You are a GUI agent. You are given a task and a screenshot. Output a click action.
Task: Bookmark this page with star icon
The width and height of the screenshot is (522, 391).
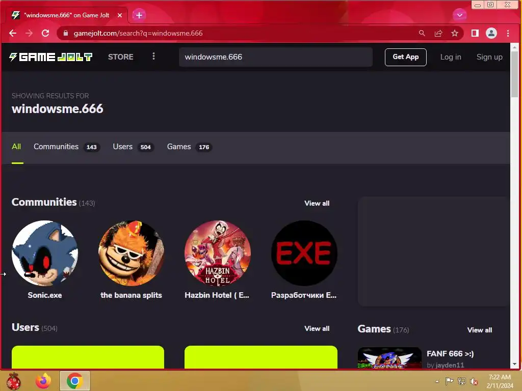pos(454,33)
